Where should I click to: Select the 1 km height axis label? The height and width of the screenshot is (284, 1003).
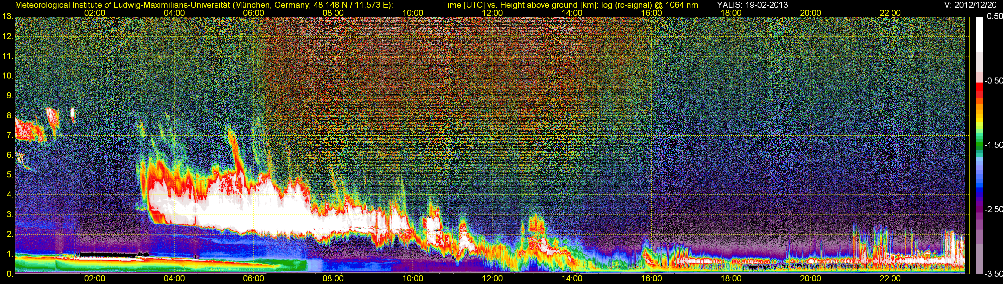[x=9, y=254]
